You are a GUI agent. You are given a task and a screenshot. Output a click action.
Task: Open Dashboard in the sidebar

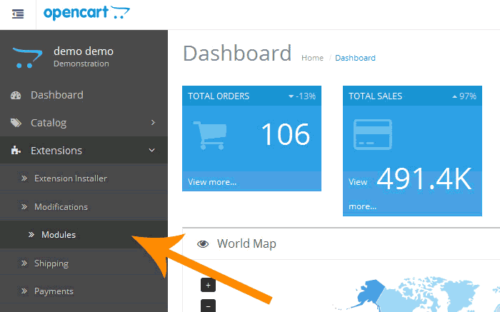tap(84, 95)
